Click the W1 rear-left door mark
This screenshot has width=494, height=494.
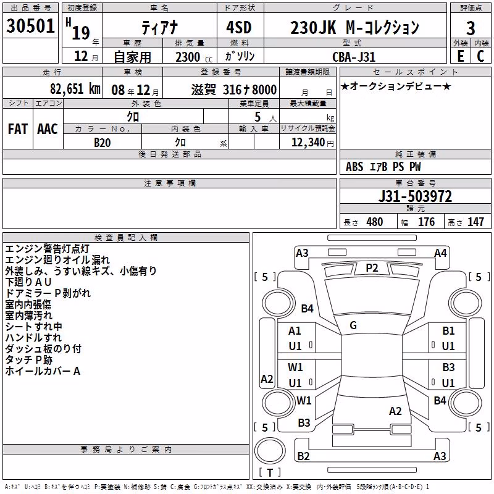pos(295,367)
